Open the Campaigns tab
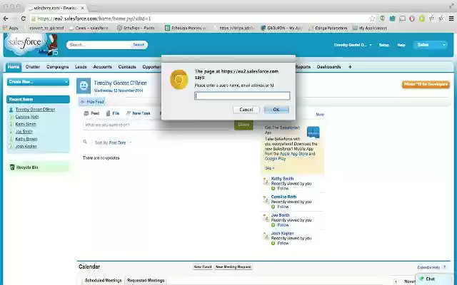 pyautogui.click(x=57, y=67)
